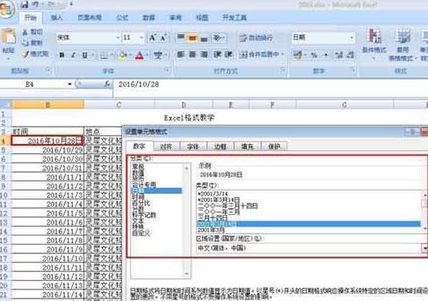
Task: Increase decimal places
Action: [339, 55]
